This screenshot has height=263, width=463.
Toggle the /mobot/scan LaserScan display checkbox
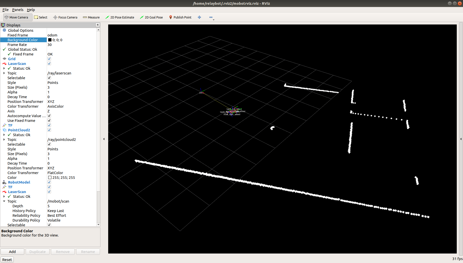tap(49, 192)
